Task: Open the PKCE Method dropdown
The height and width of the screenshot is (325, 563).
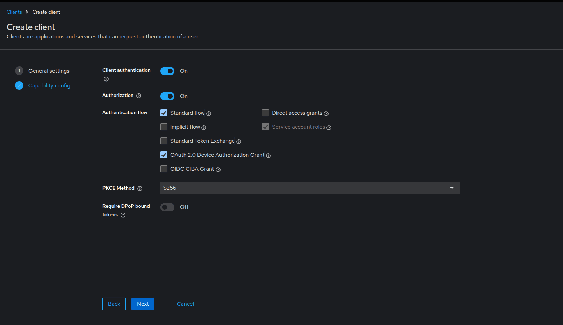Action: [x=452, y=188]
